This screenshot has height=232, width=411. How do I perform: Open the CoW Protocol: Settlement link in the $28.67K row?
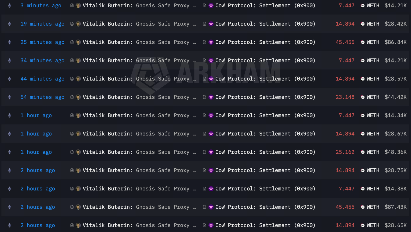(265, 134)
